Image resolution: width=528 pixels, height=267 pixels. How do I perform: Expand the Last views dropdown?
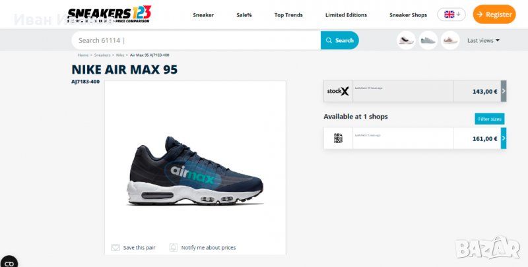tap(483, 40)
